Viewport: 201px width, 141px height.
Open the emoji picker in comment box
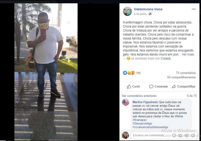[x=174, y=135]
